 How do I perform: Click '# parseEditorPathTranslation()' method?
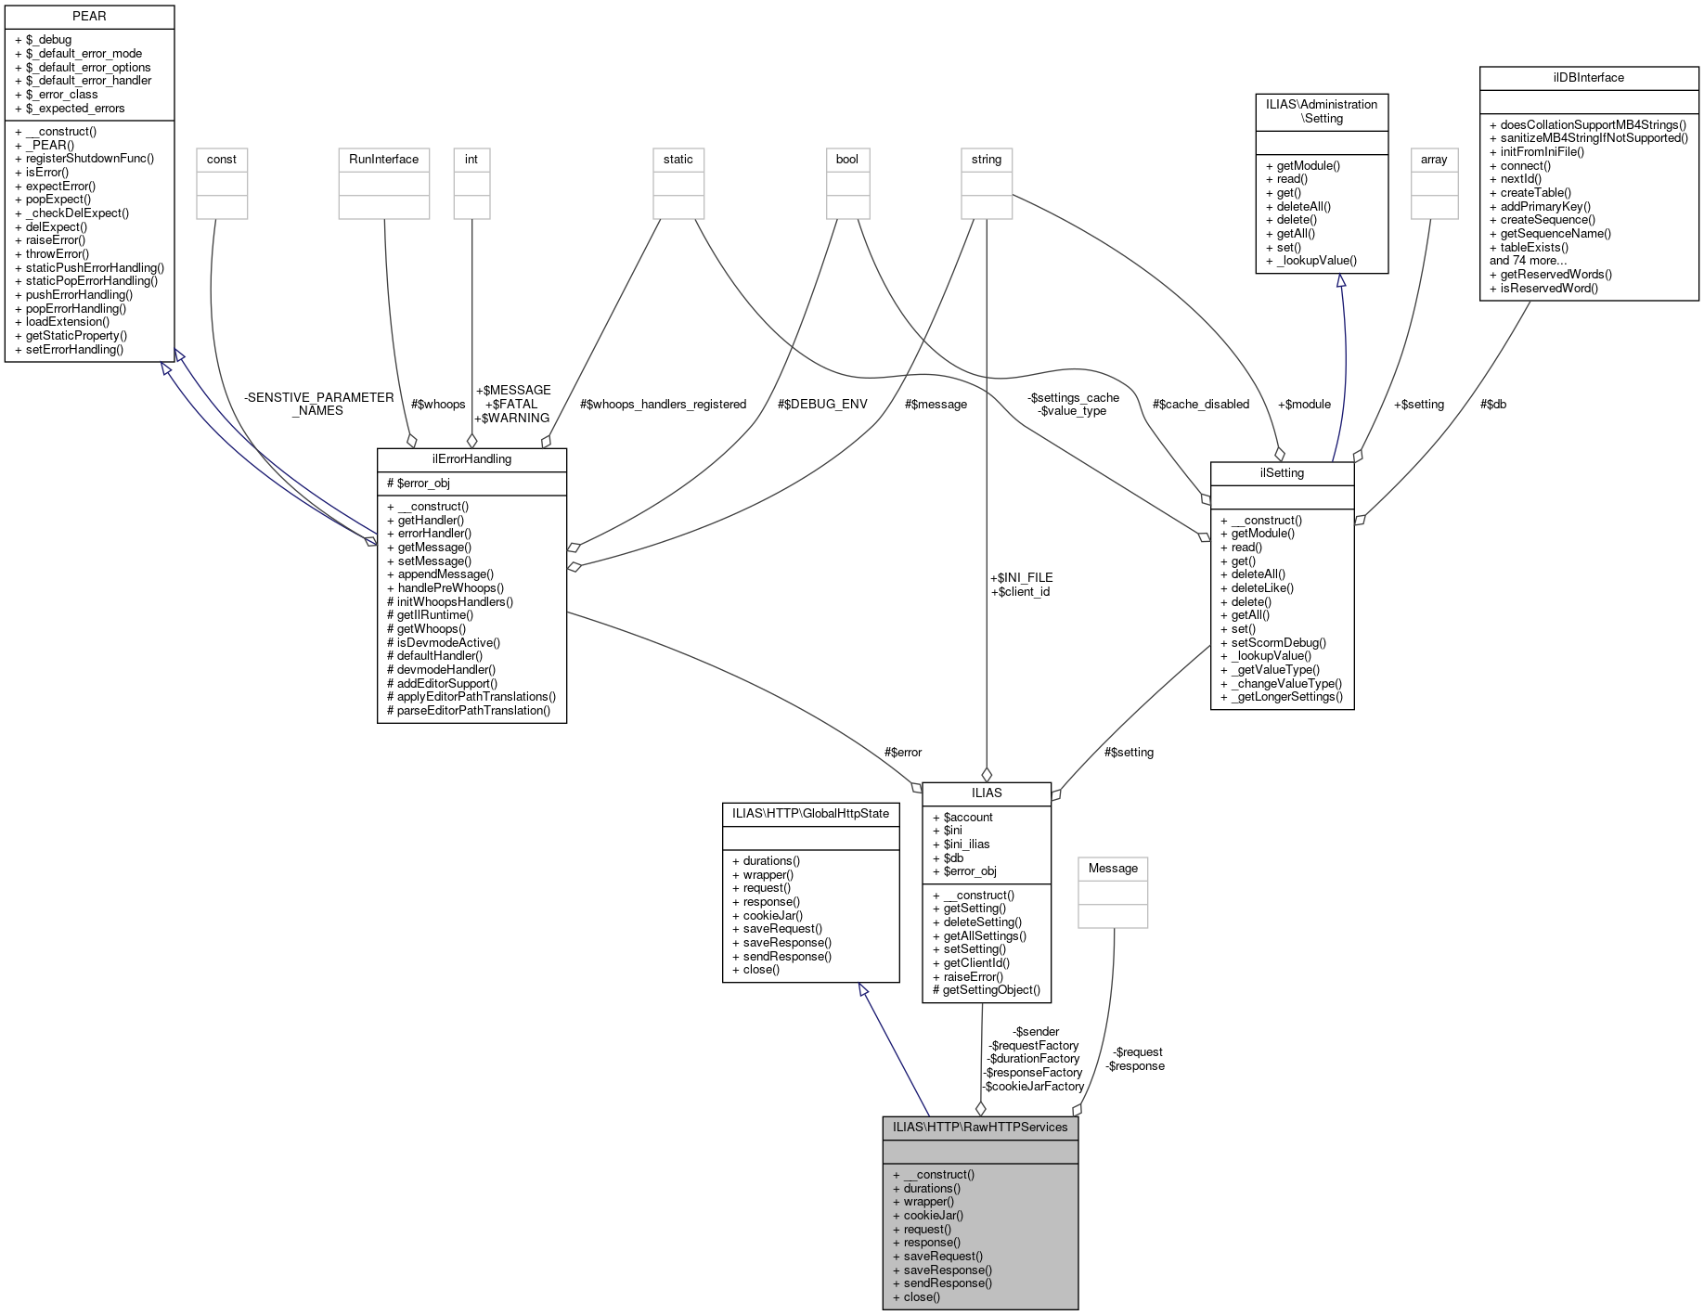tap(469, 711)
